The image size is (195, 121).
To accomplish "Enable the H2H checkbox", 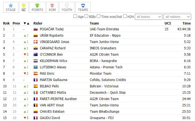I will point(125,16).
